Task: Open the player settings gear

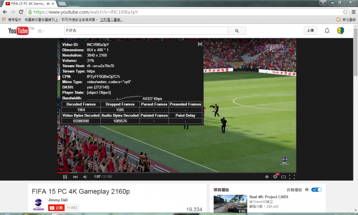Action: [275, 177]
